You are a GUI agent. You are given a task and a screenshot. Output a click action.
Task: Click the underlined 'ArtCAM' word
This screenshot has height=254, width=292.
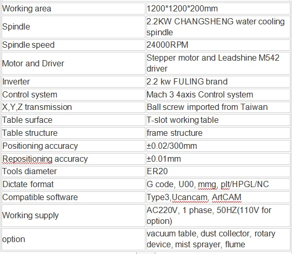click(227, 197)
